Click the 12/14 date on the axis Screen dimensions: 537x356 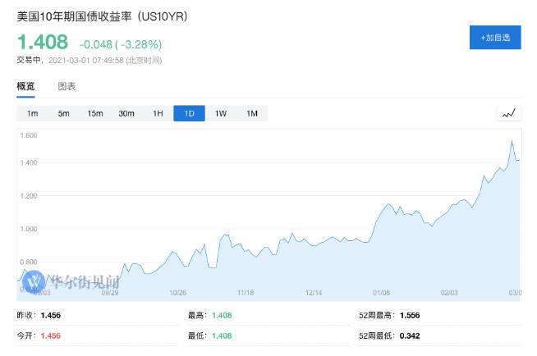tap(314, 293)
